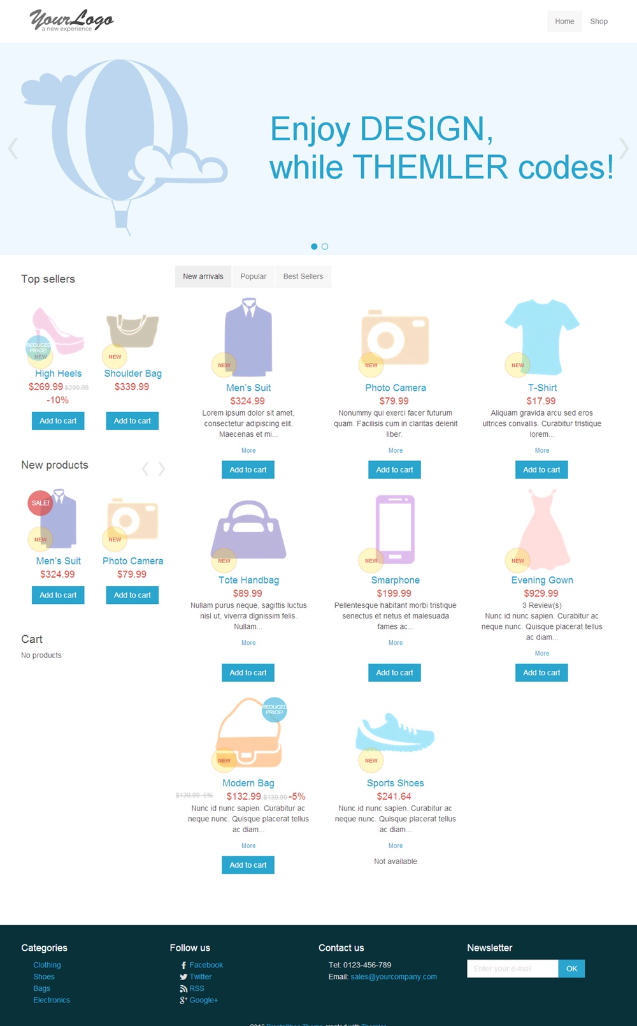View the T-Shirt product icon
Screen dimensions: 637x1026
[542, 337]
